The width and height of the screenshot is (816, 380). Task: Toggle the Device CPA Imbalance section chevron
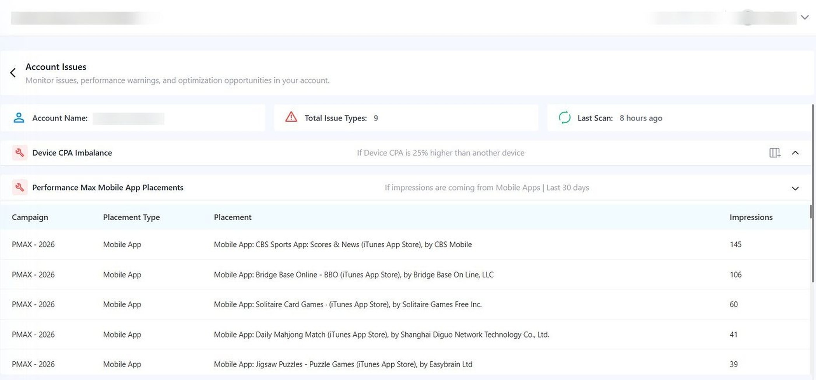pos(795,153)
